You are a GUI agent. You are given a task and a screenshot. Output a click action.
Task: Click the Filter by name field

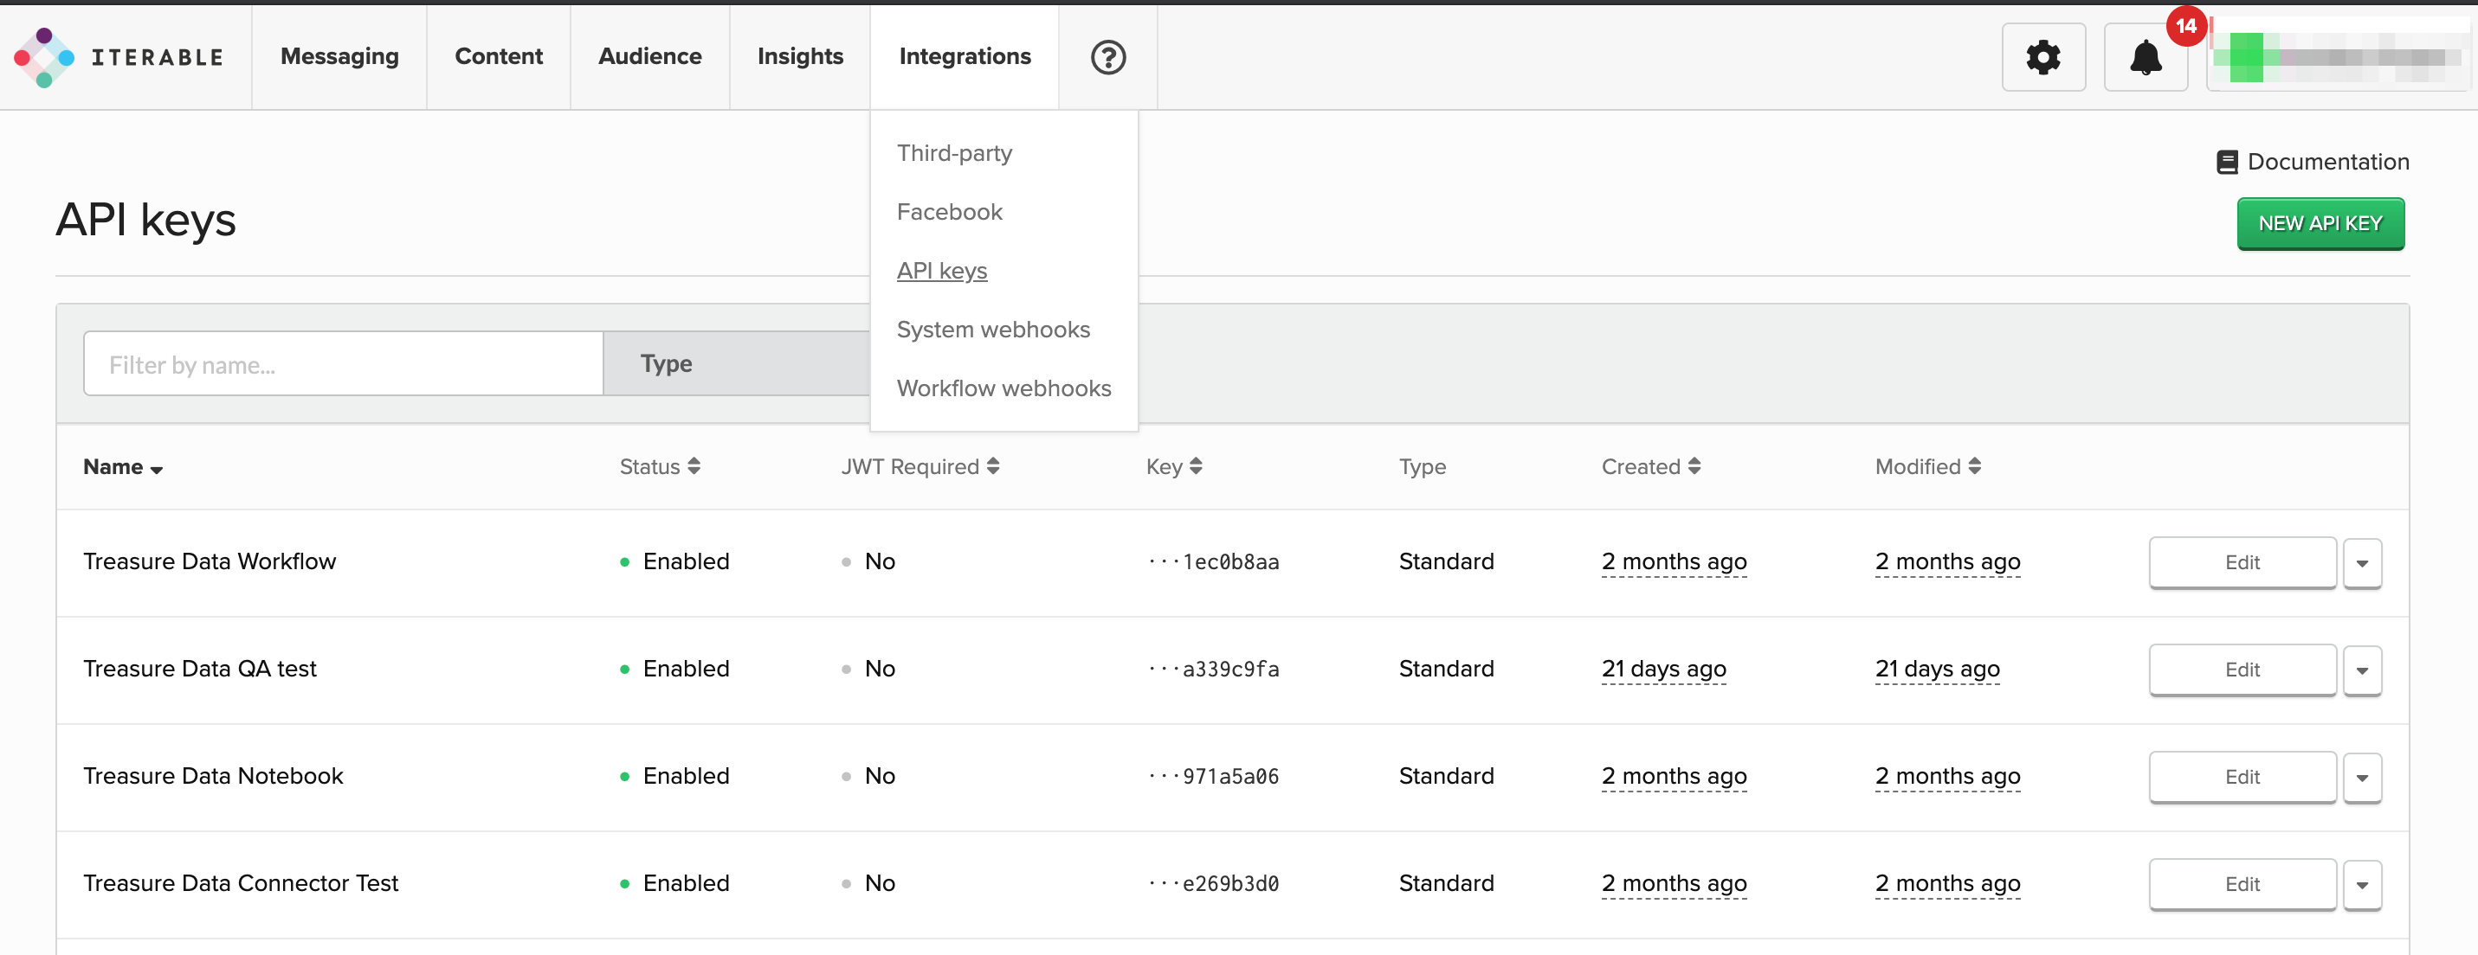coord(343,364)
